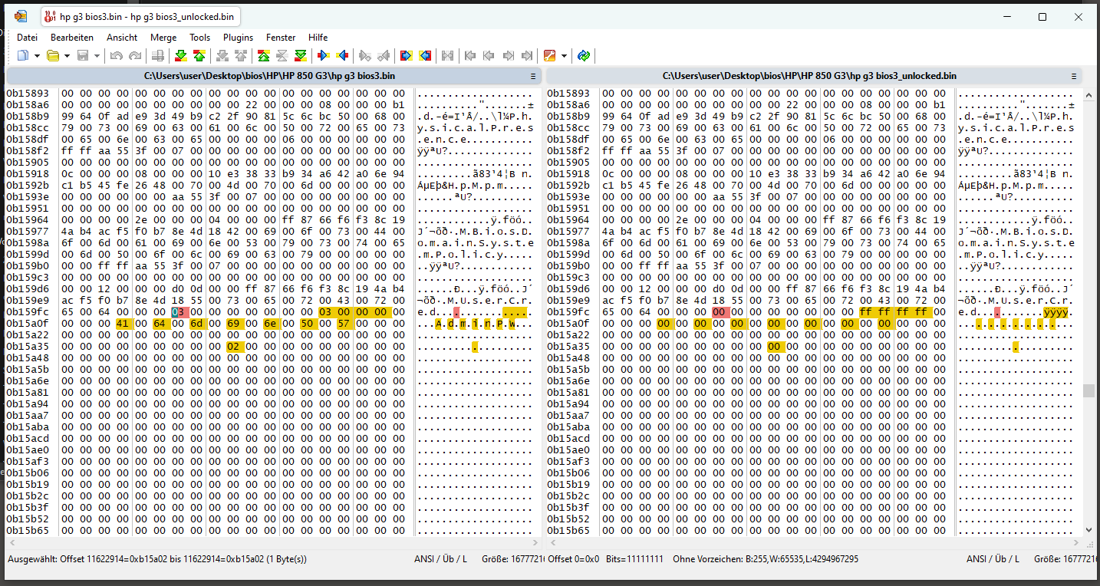The height and width of the screenshot is (586, 1100).
Task: Refresh the comparison
Action: point(584,55)
